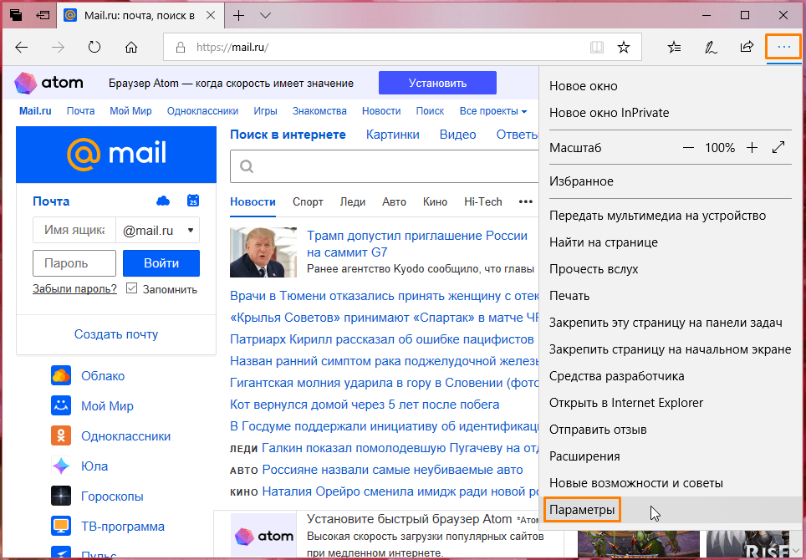The image size is (806, 560).
Task: Go back with the browser back arrow
Action: click(x=21, y=48)
